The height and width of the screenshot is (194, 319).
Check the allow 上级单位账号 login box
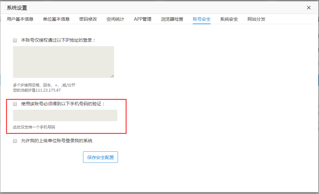15,141
